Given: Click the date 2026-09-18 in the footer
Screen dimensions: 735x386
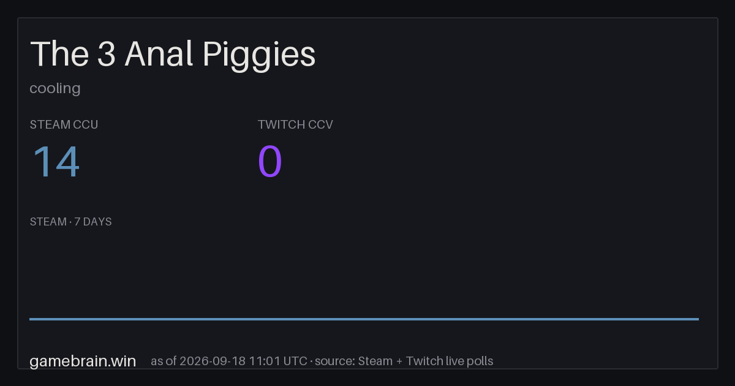Looking at the screenshot, I should (213, 361).
